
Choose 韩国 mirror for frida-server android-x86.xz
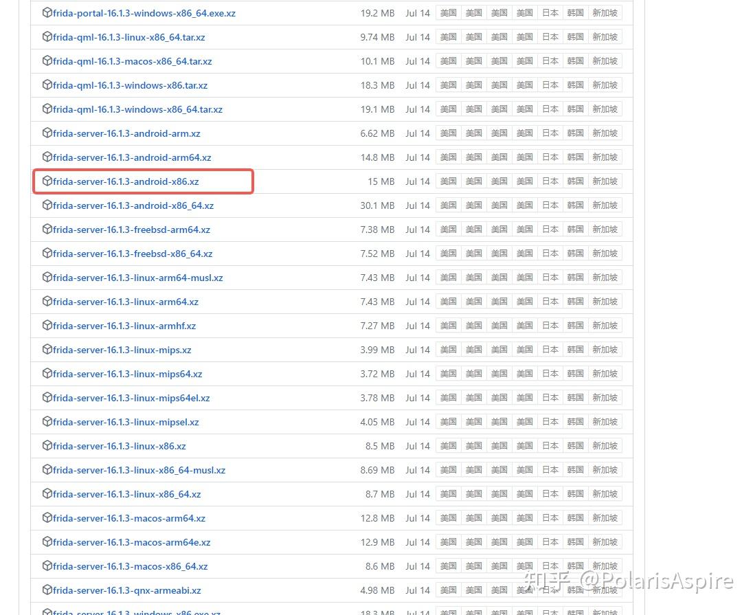click(x=575, y=181)
